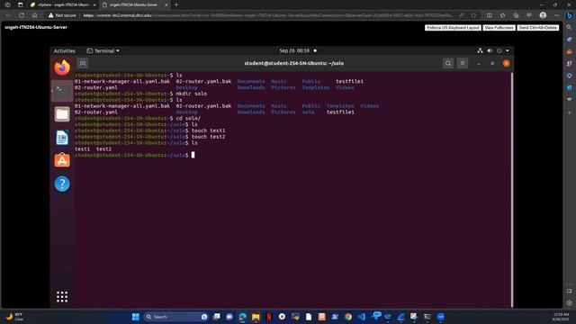Click the Windows taskbar Search box
Screen dimensions: 576x324
coord(176,317)
